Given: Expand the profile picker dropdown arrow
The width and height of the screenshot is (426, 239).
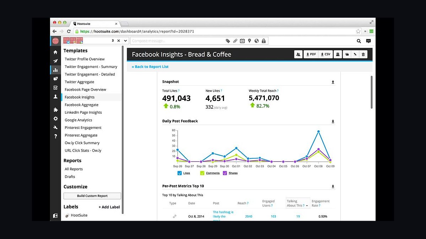Looking at the screenshot, I should tap(125, 41).
